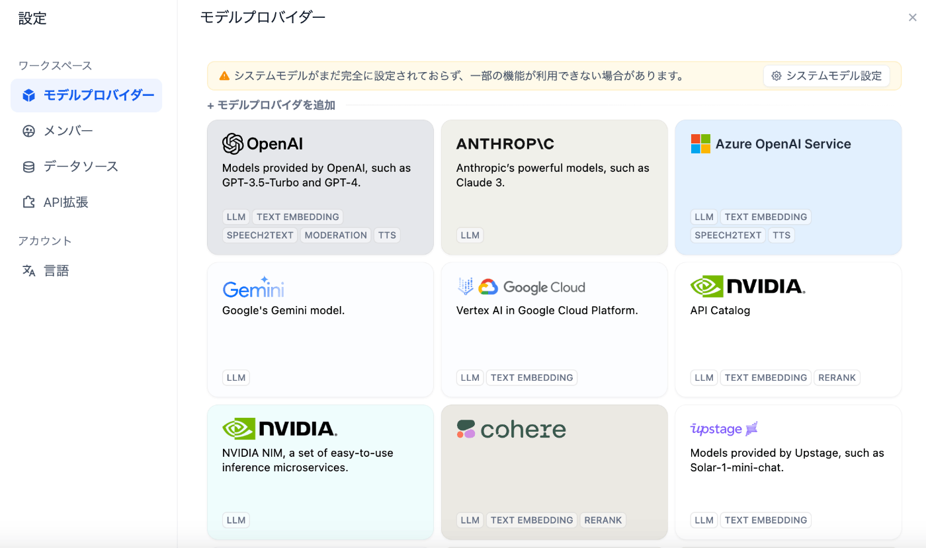Select the OpenAI provider card
This screenshot has width=926, height=548.
coord(320,187)
